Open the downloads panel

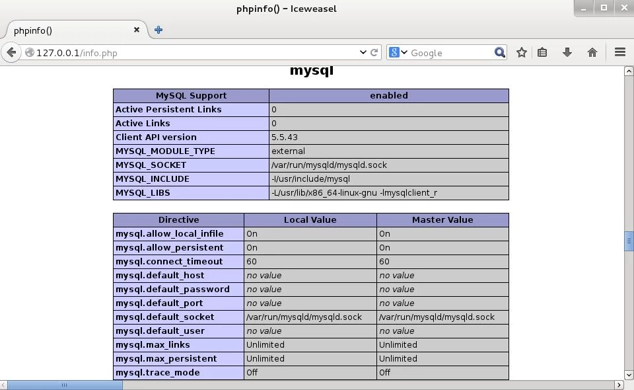pyautogui.click(x=567, y=52)
